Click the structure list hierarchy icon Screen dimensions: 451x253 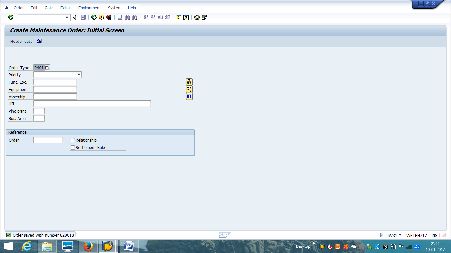click(189, 82)
